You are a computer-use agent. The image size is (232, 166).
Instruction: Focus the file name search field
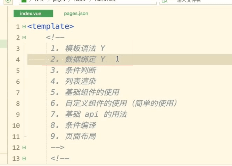click(196, 1)
